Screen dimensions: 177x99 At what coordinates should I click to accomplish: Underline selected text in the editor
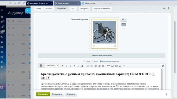point(71,66)
